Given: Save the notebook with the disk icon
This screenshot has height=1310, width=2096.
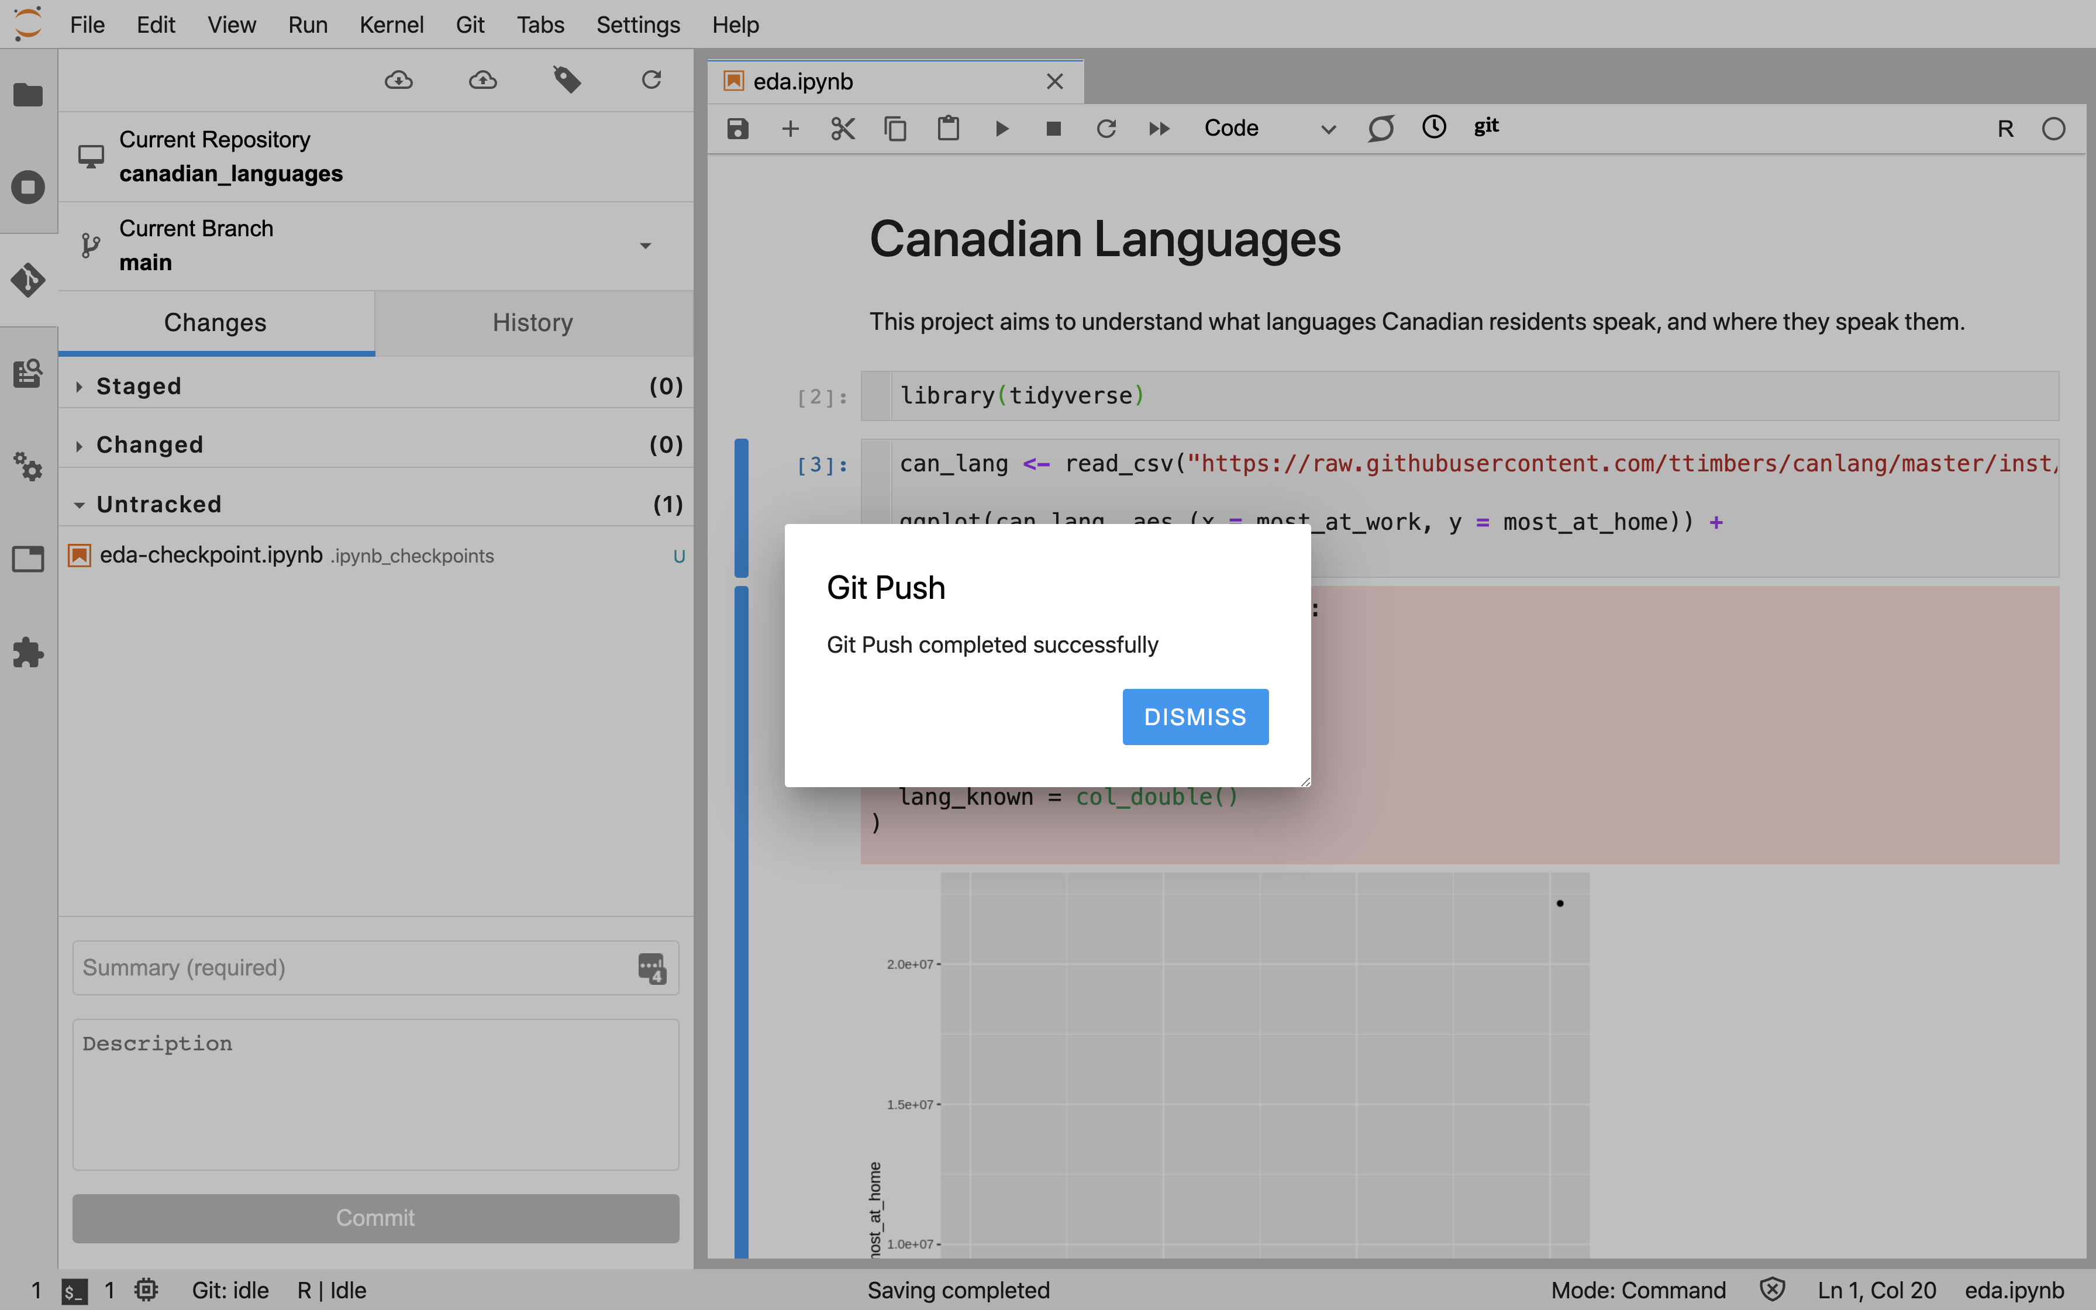Looking at the screenshot, I should coord(737,129).
